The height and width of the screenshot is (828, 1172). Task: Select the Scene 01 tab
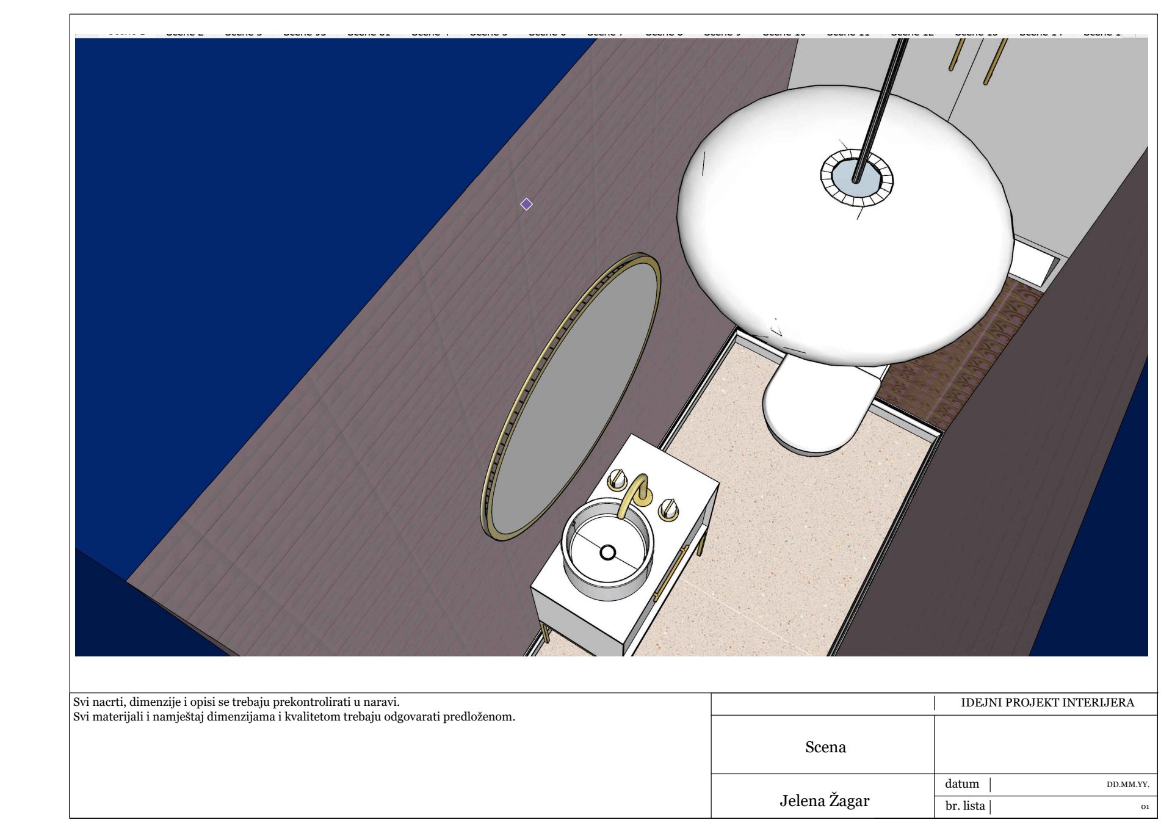point(368,34)
